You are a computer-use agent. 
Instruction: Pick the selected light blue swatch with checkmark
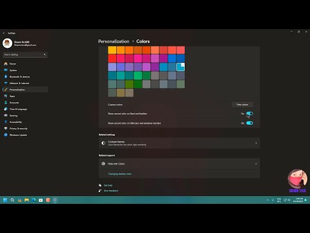pos(180,67)
